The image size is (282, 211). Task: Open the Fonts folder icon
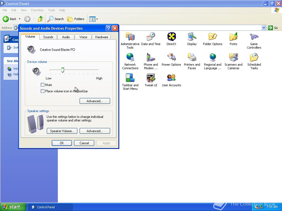tap(233, 39)
